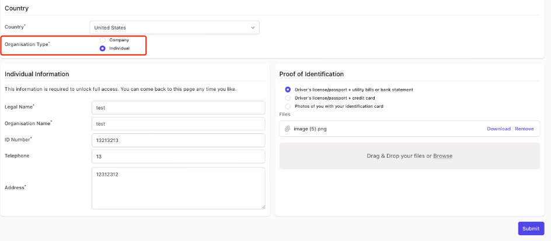551x241 pixels.
Task: Open the United States country selector
Action: [175, 28]
